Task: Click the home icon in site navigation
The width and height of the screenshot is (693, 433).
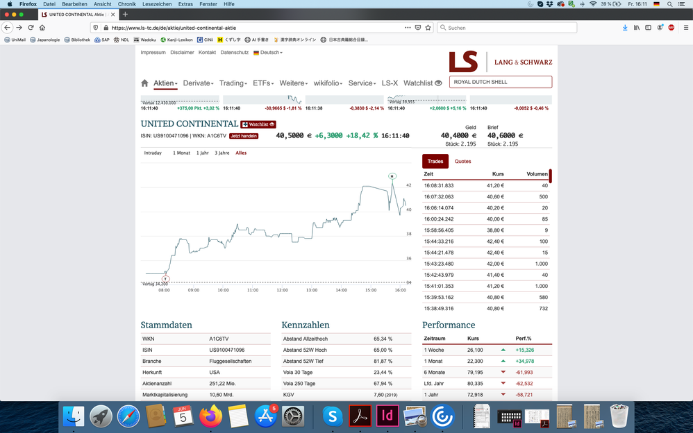Action: (144, 83)
